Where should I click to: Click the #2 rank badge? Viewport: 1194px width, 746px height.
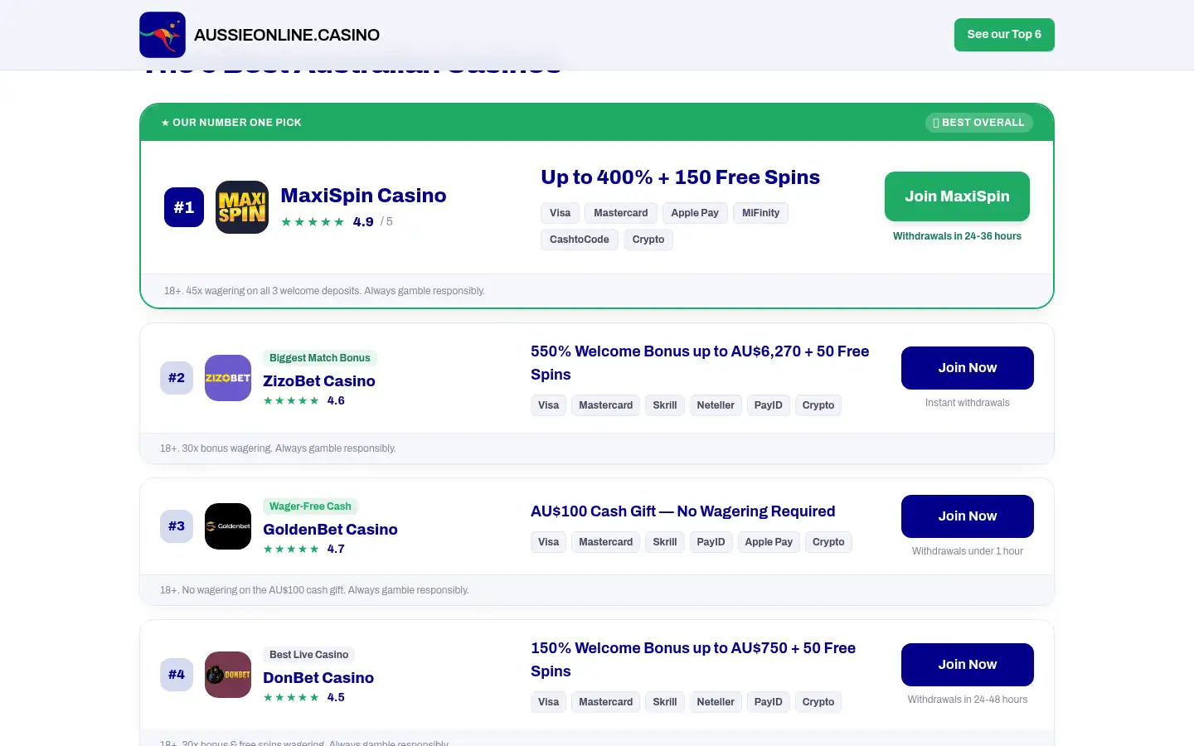pos(177,378)
